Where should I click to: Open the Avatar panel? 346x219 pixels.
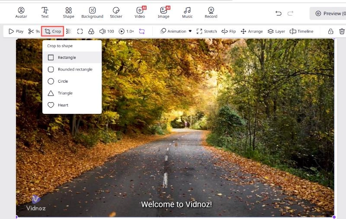(21, 13)
